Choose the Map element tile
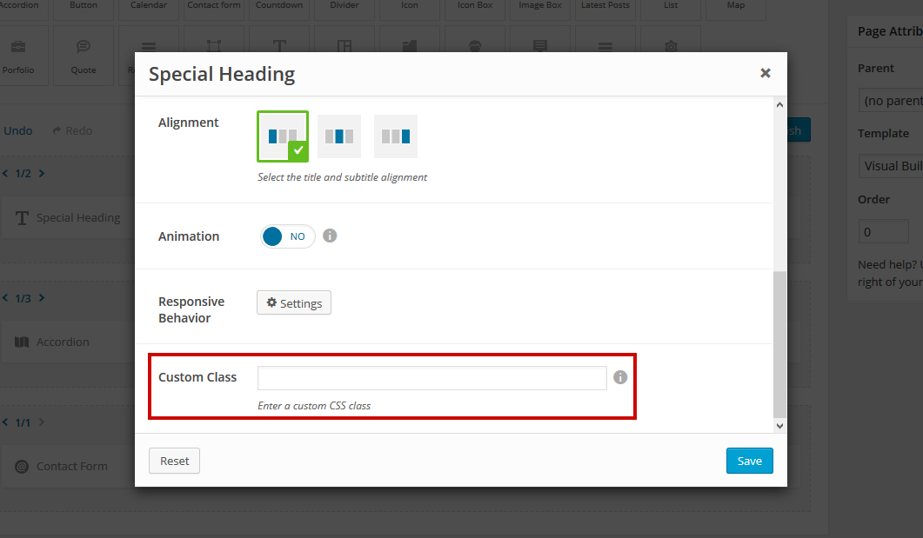Image resolution: width=923 pixels, height=538 pixels. click(736, 9)
